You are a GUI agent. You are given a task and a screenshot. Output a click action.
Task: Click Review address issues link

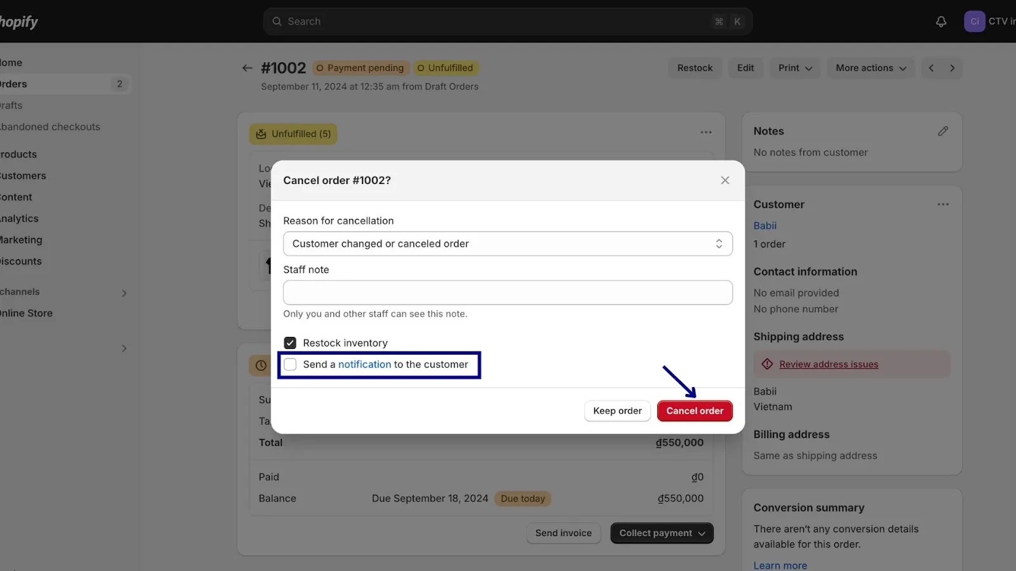tap(829, 364)
